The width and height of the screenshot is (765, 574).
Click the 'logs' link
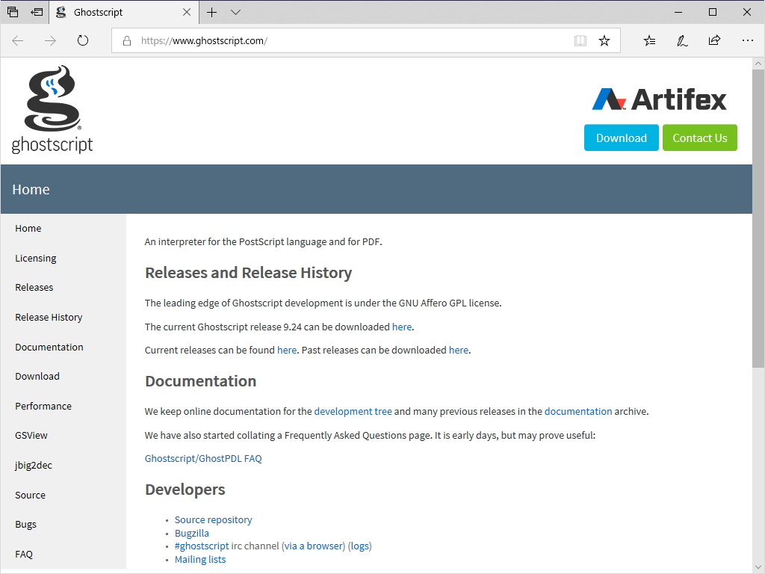tap(360, 546)
